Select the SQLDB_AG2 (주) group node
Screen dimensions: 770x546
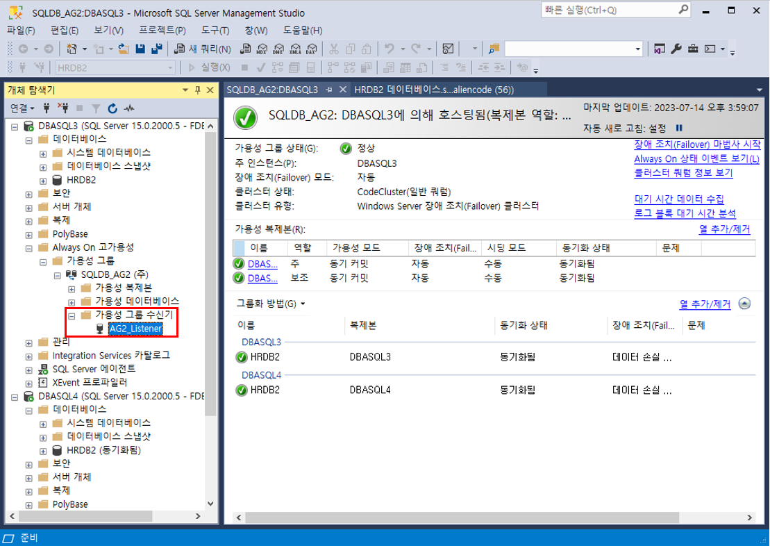click(x=115, y=274)
